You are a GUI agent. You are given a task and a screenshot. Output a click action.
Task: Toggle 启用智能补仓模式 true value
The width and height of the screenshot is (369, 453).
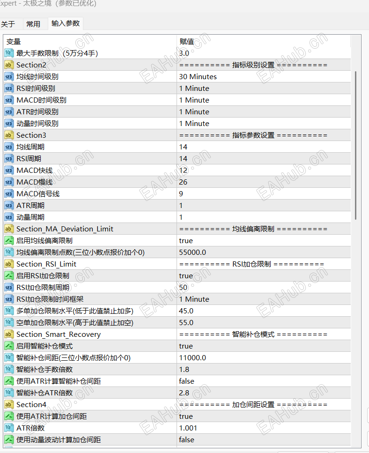point(264,346)
